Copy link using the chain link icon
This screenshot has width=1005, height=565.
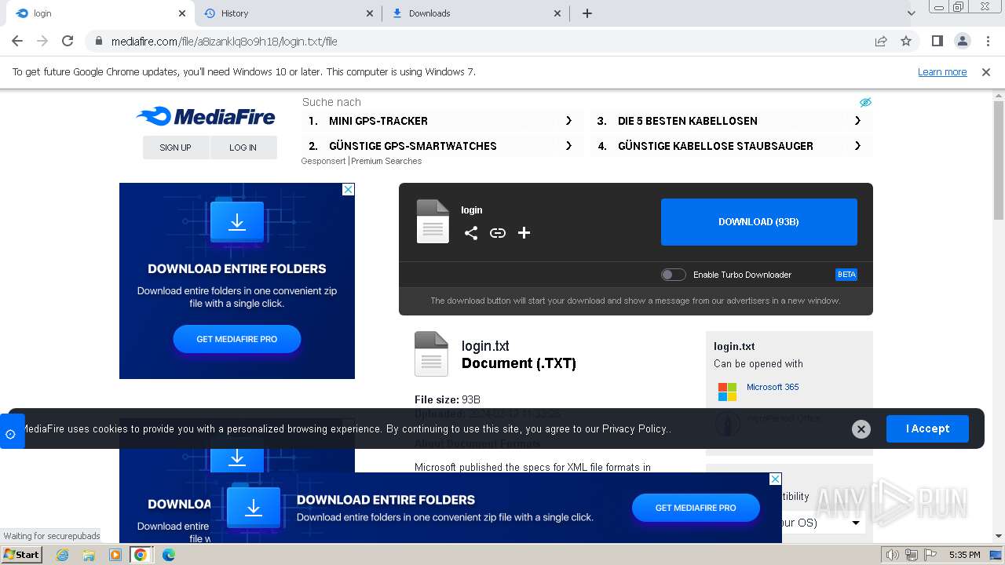tap(498, 233)
